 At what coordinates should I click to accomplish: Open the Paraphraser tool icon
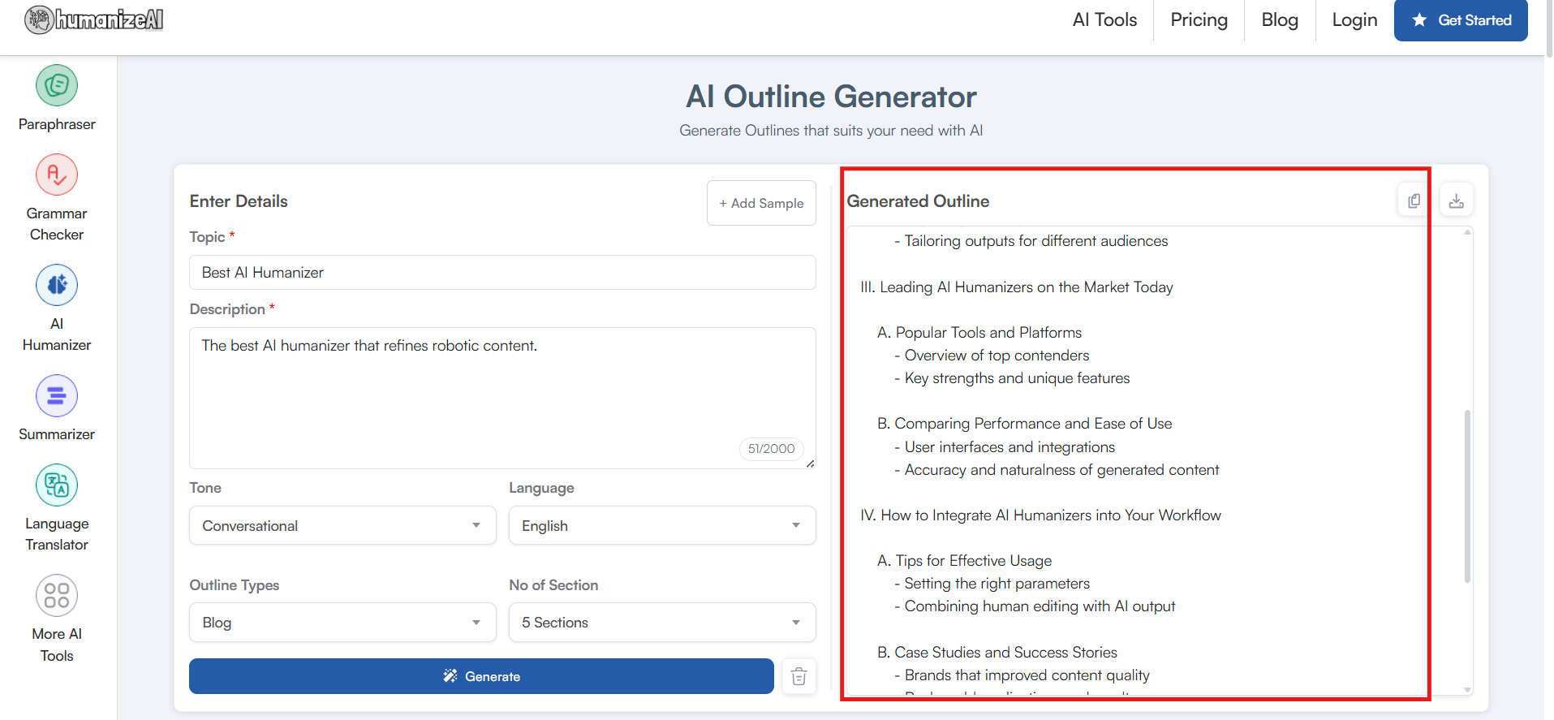click(57, 86)
